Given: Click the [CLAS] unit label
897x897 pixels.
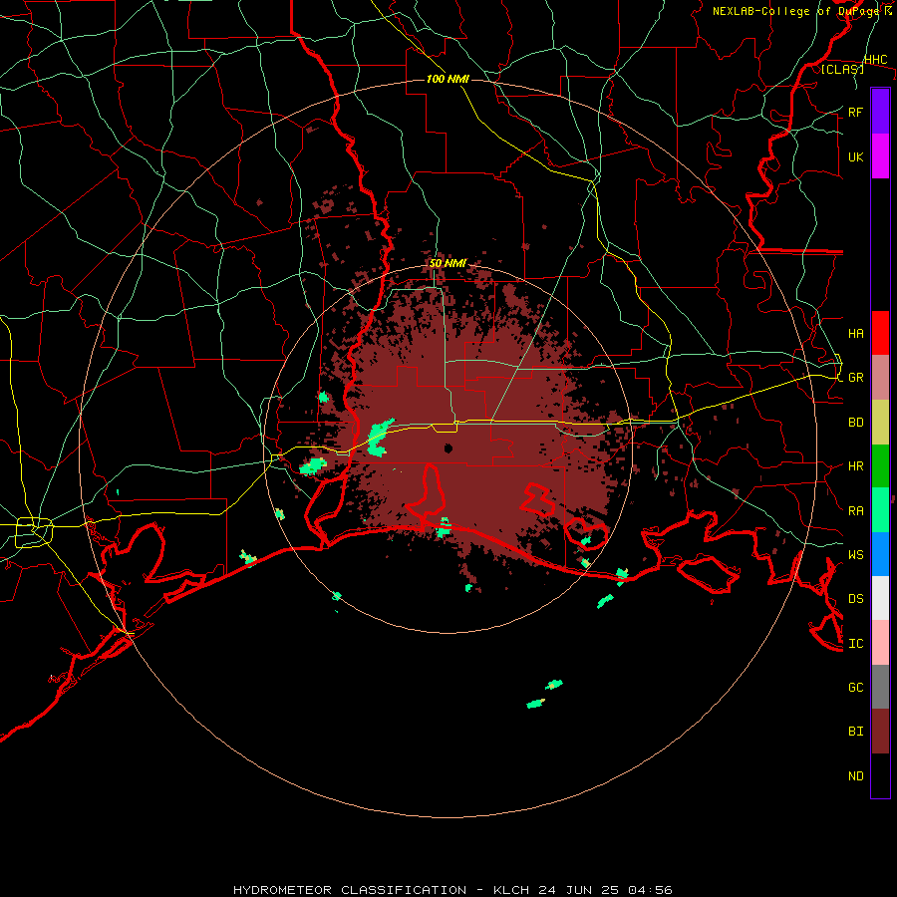Looking at the screenshot, I should pos(842,69).
